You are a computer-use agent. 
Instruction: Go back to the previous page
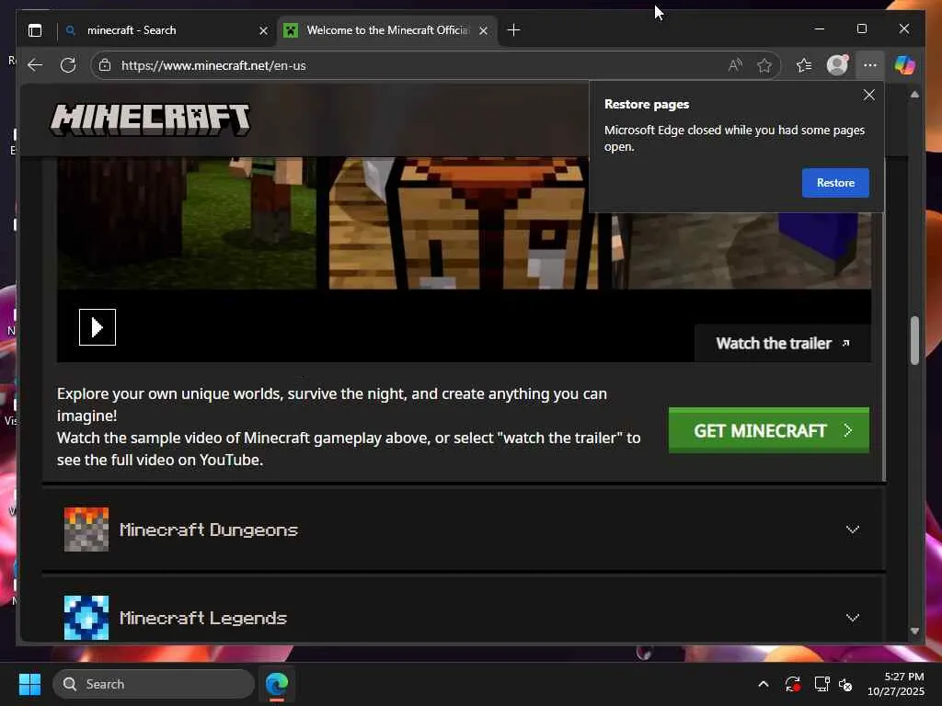[x=35, y=65]
